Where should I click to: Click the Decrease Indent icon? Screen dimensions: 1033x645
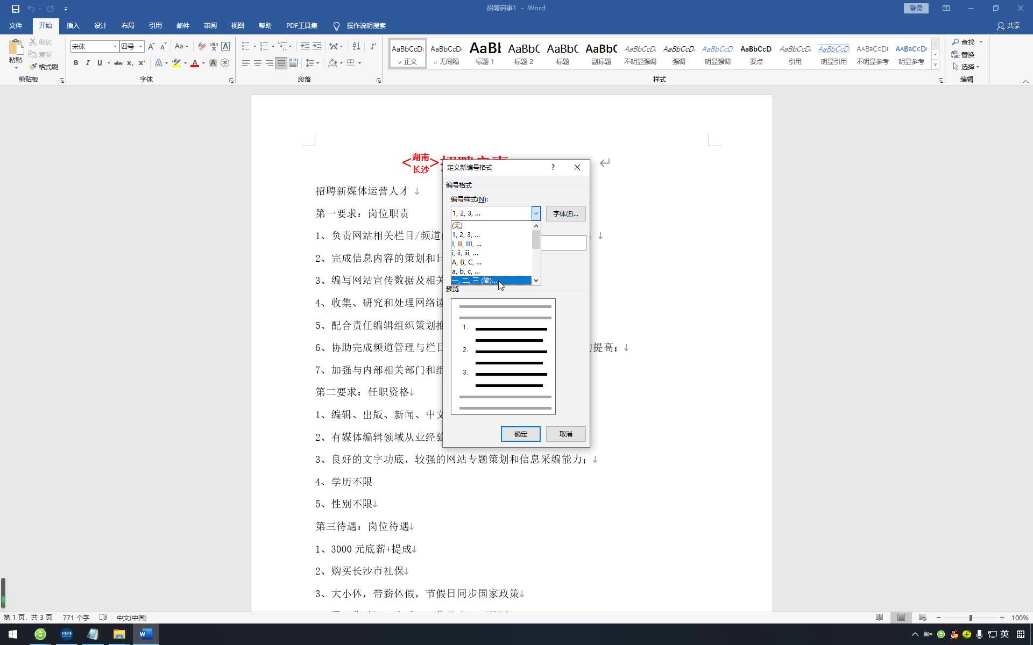click(x=305, y=46)
